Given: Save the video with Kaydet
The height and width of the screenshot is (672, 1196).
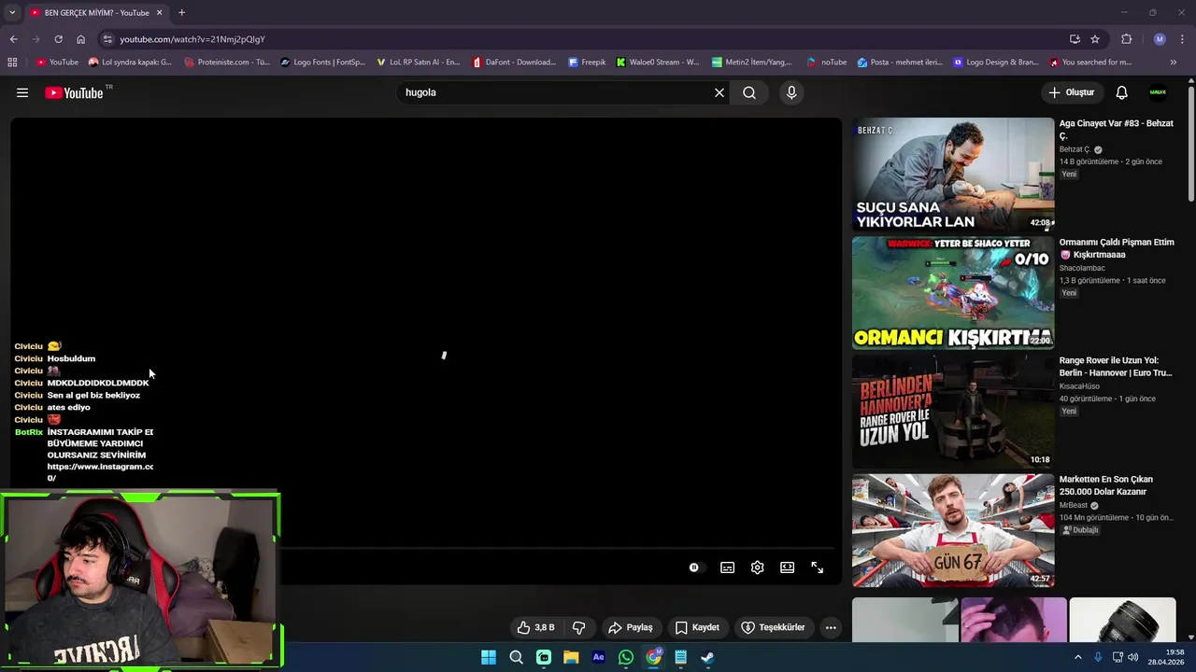Looking at the screenshot, I should point(697,627).
